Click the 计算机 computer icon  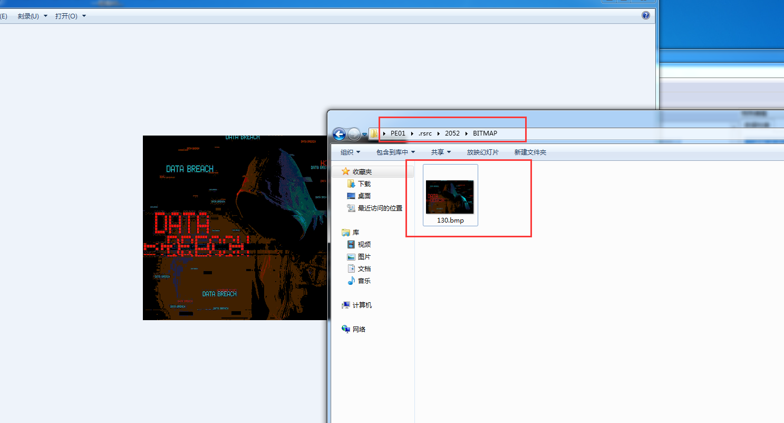click(x=346, y=305)
